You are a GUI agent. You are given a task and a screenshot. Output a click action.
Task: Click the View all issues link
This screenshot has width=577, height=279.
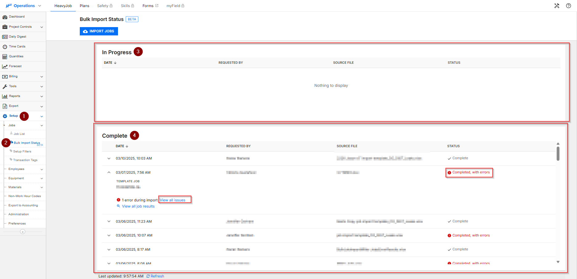click(173, 200)
